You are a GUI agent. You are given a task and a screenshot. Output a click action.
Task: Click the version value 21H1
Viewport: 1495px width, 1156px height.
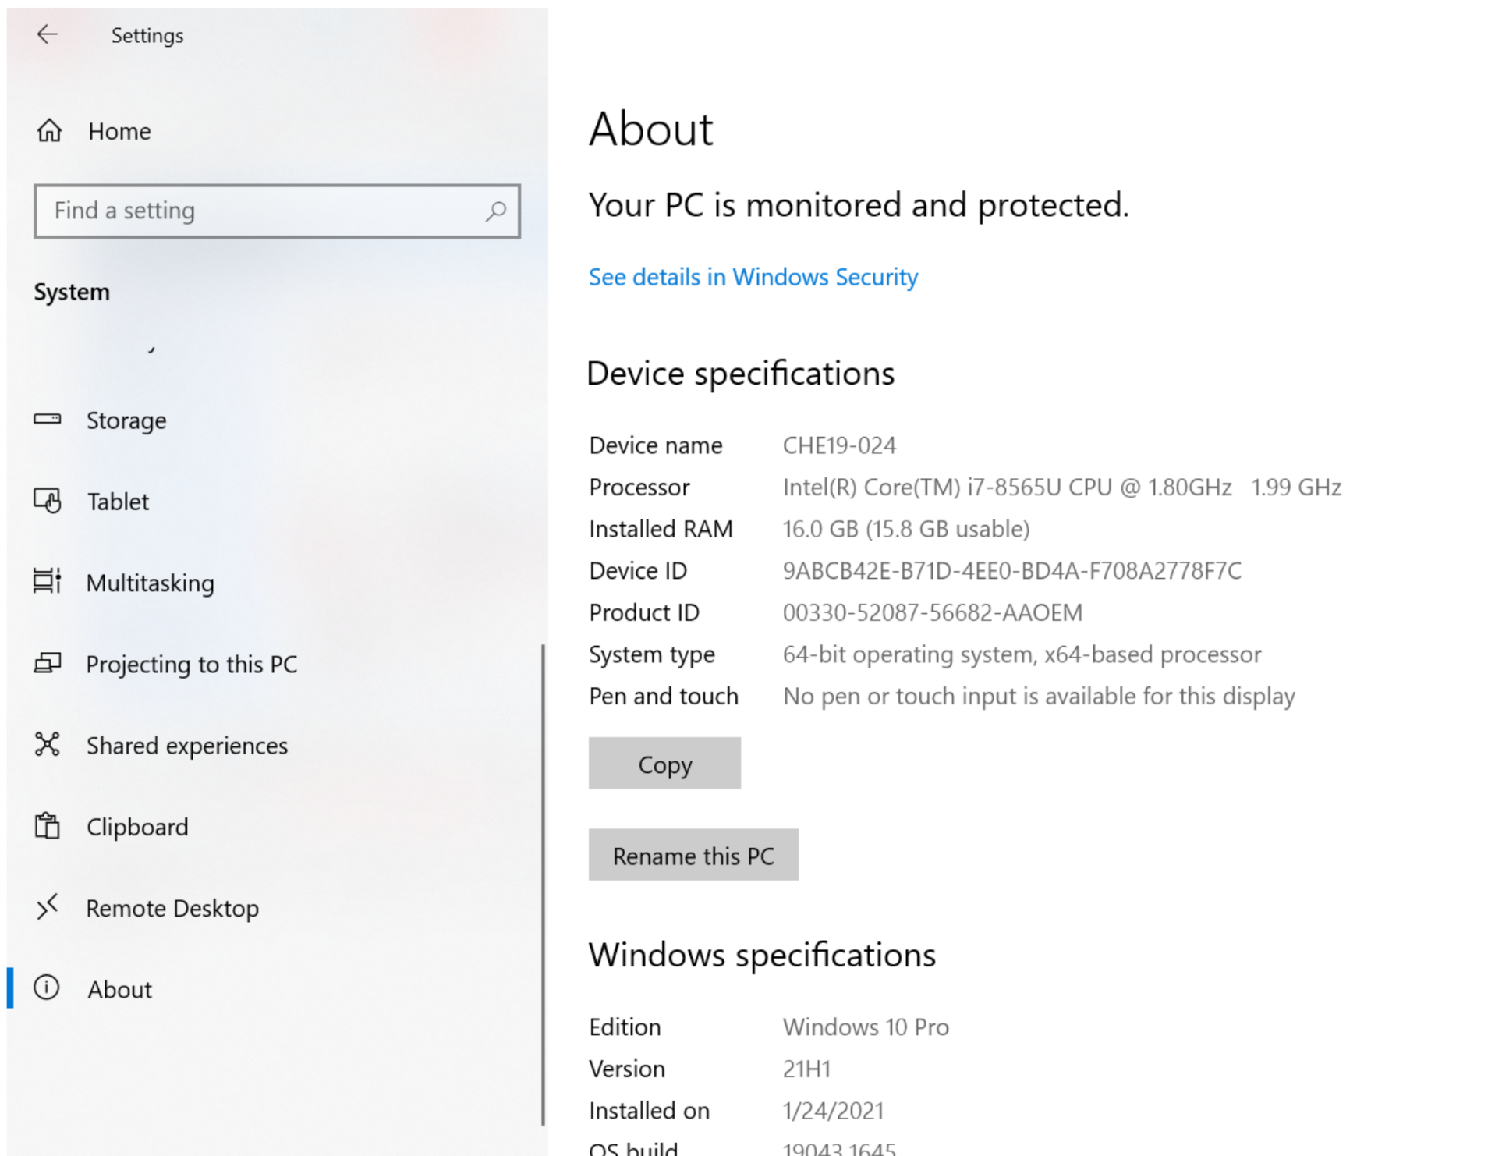pyautogui.click(x=806, y=1069)
